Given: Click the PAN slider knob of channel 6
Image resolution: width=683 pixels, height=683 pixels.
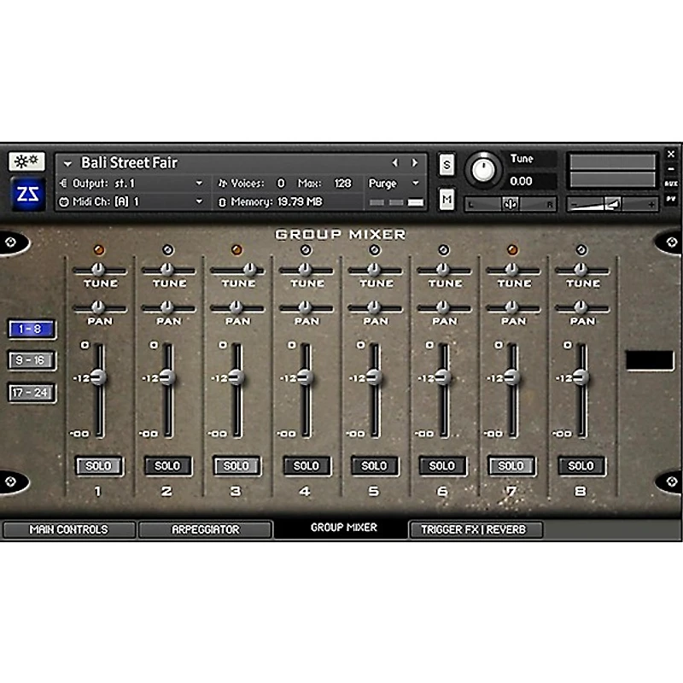Looking at the screenshot, I should pyautogui.click(x=443, y=307).
